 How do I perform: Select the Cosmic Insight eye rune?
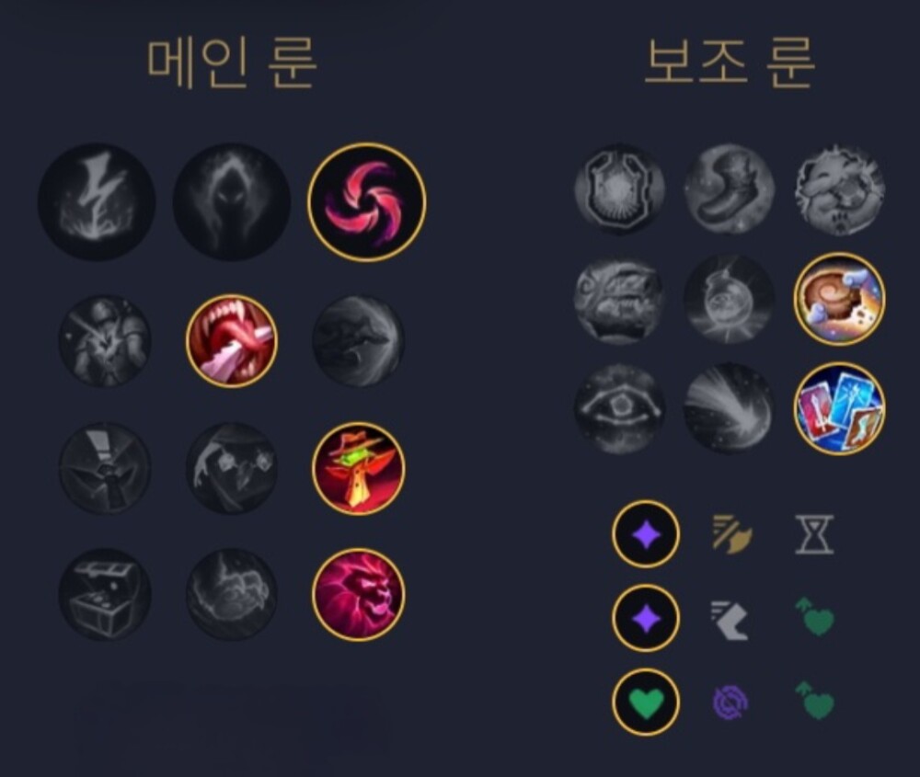(619, 409)
